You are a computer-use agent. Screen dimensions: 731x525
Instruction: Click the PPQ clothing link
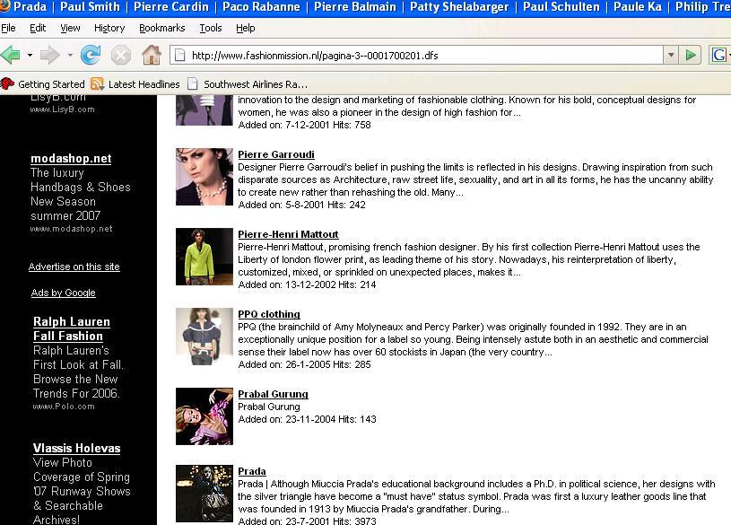click(x=269, y=314)
